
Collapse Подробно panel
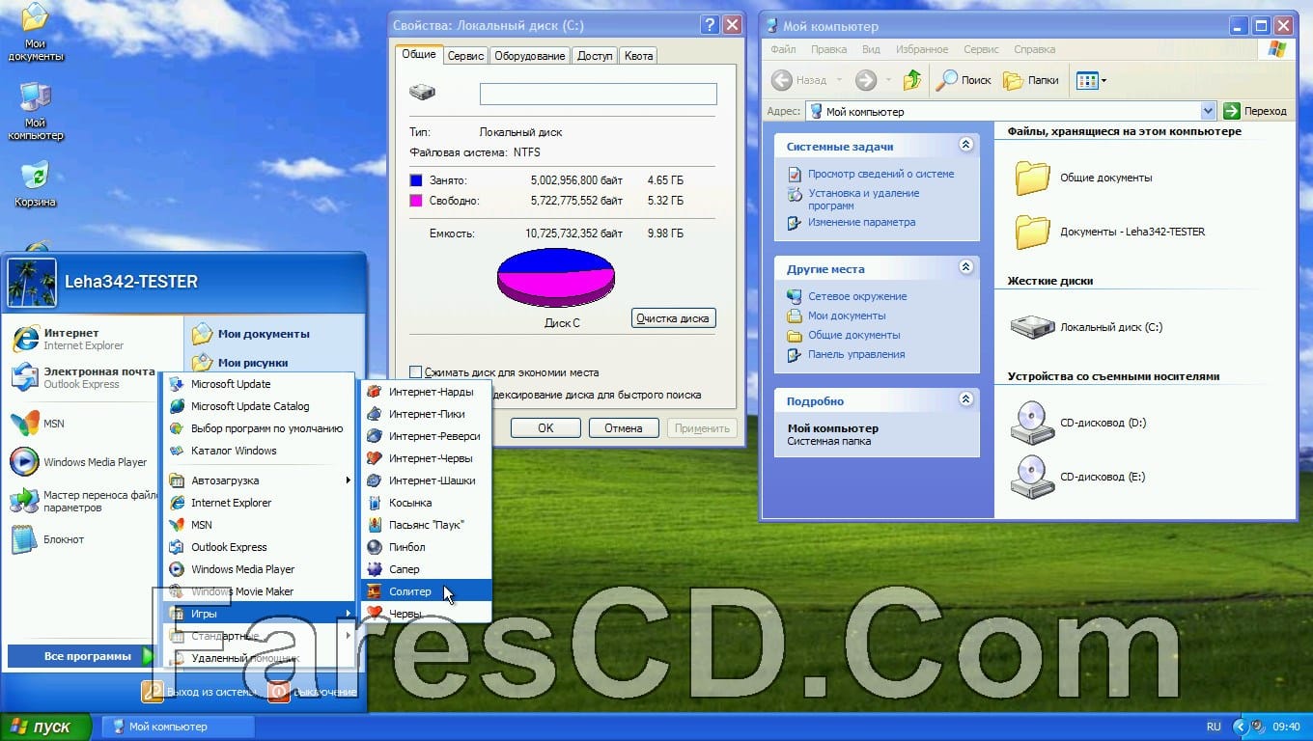click(965, 399)
